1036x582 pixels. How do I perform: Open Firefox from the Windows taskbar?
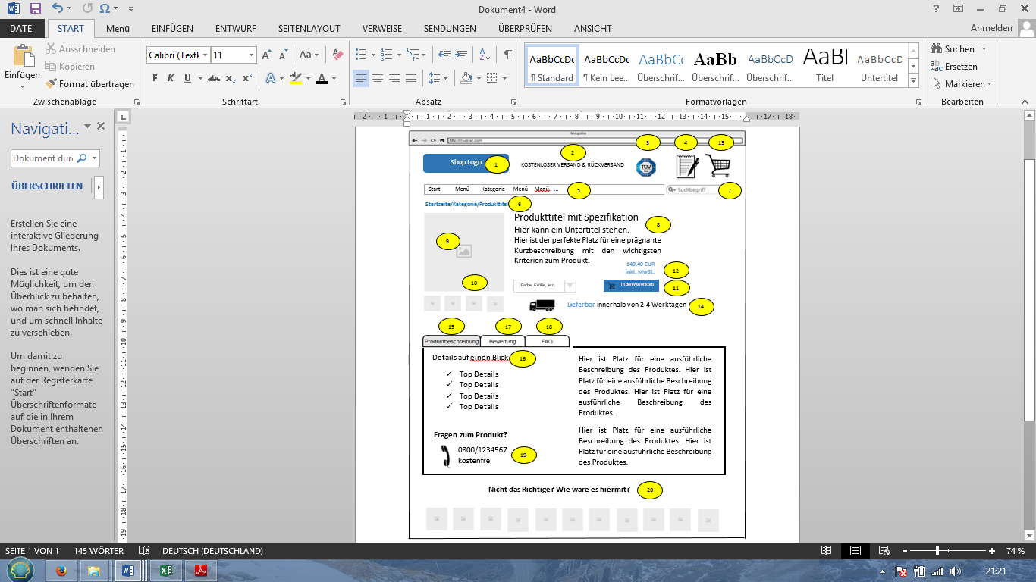61,570
